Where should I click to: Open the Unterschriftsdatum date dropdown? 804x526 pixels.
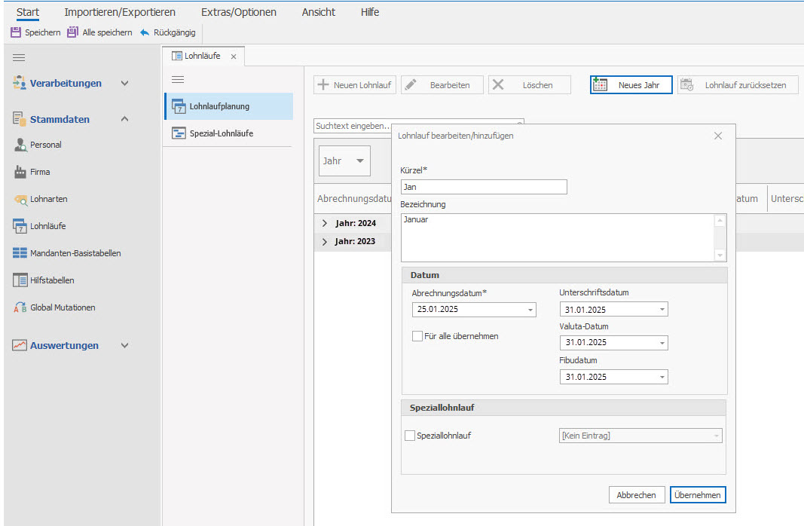coord(662,310)
